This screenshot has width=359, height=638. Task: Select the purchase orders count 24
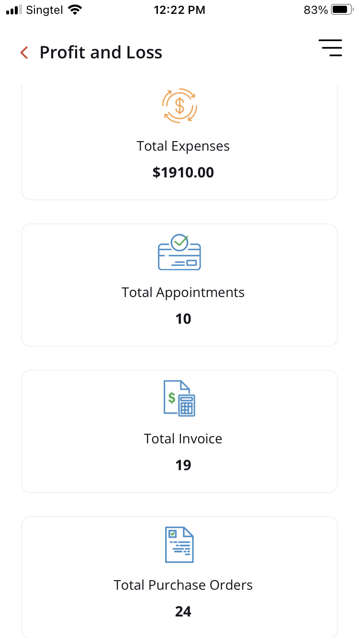(183, 611)
